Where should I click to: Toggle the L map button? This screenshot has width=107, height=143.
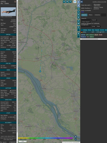coord(78,12)
